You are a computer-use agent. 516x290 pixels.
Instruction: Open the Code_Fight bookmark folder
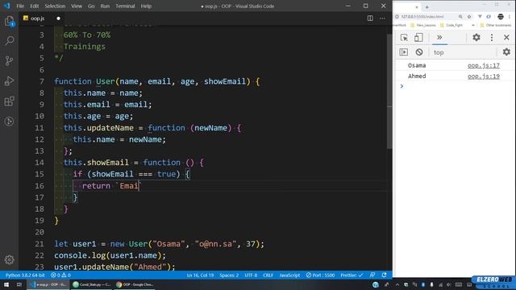[x=451, y=25]
